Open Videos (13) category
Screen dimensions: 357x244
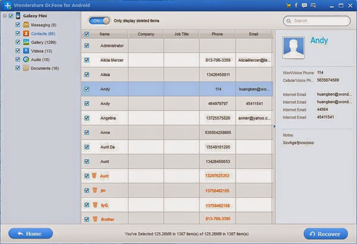tap(42, 51)
